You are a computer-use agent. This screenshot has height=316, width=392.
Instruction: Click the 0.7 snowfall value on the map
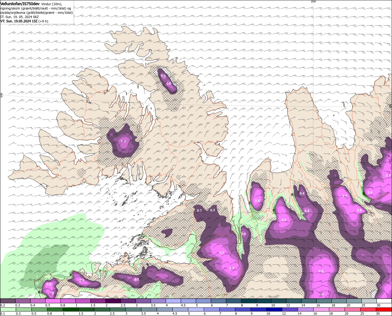[222, 253]
